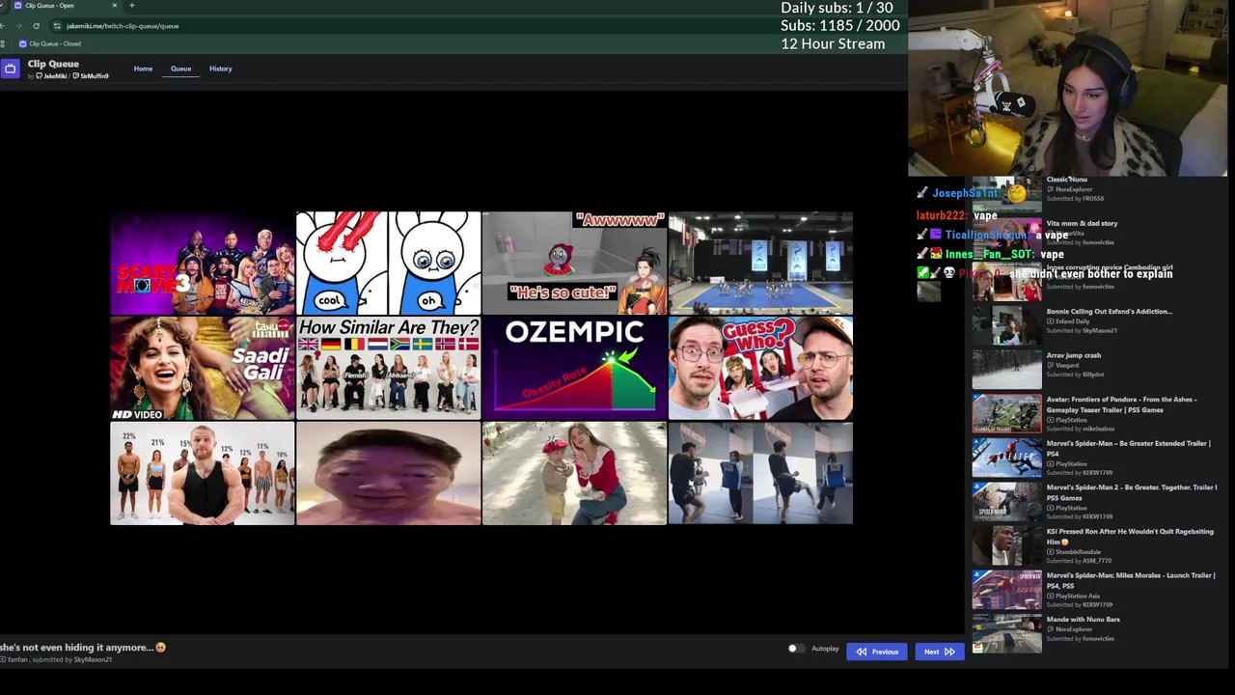The width and height of the screenshot is (1235, 695).
Task: Switch to the Queue nav tab
Action: (180, 69)
